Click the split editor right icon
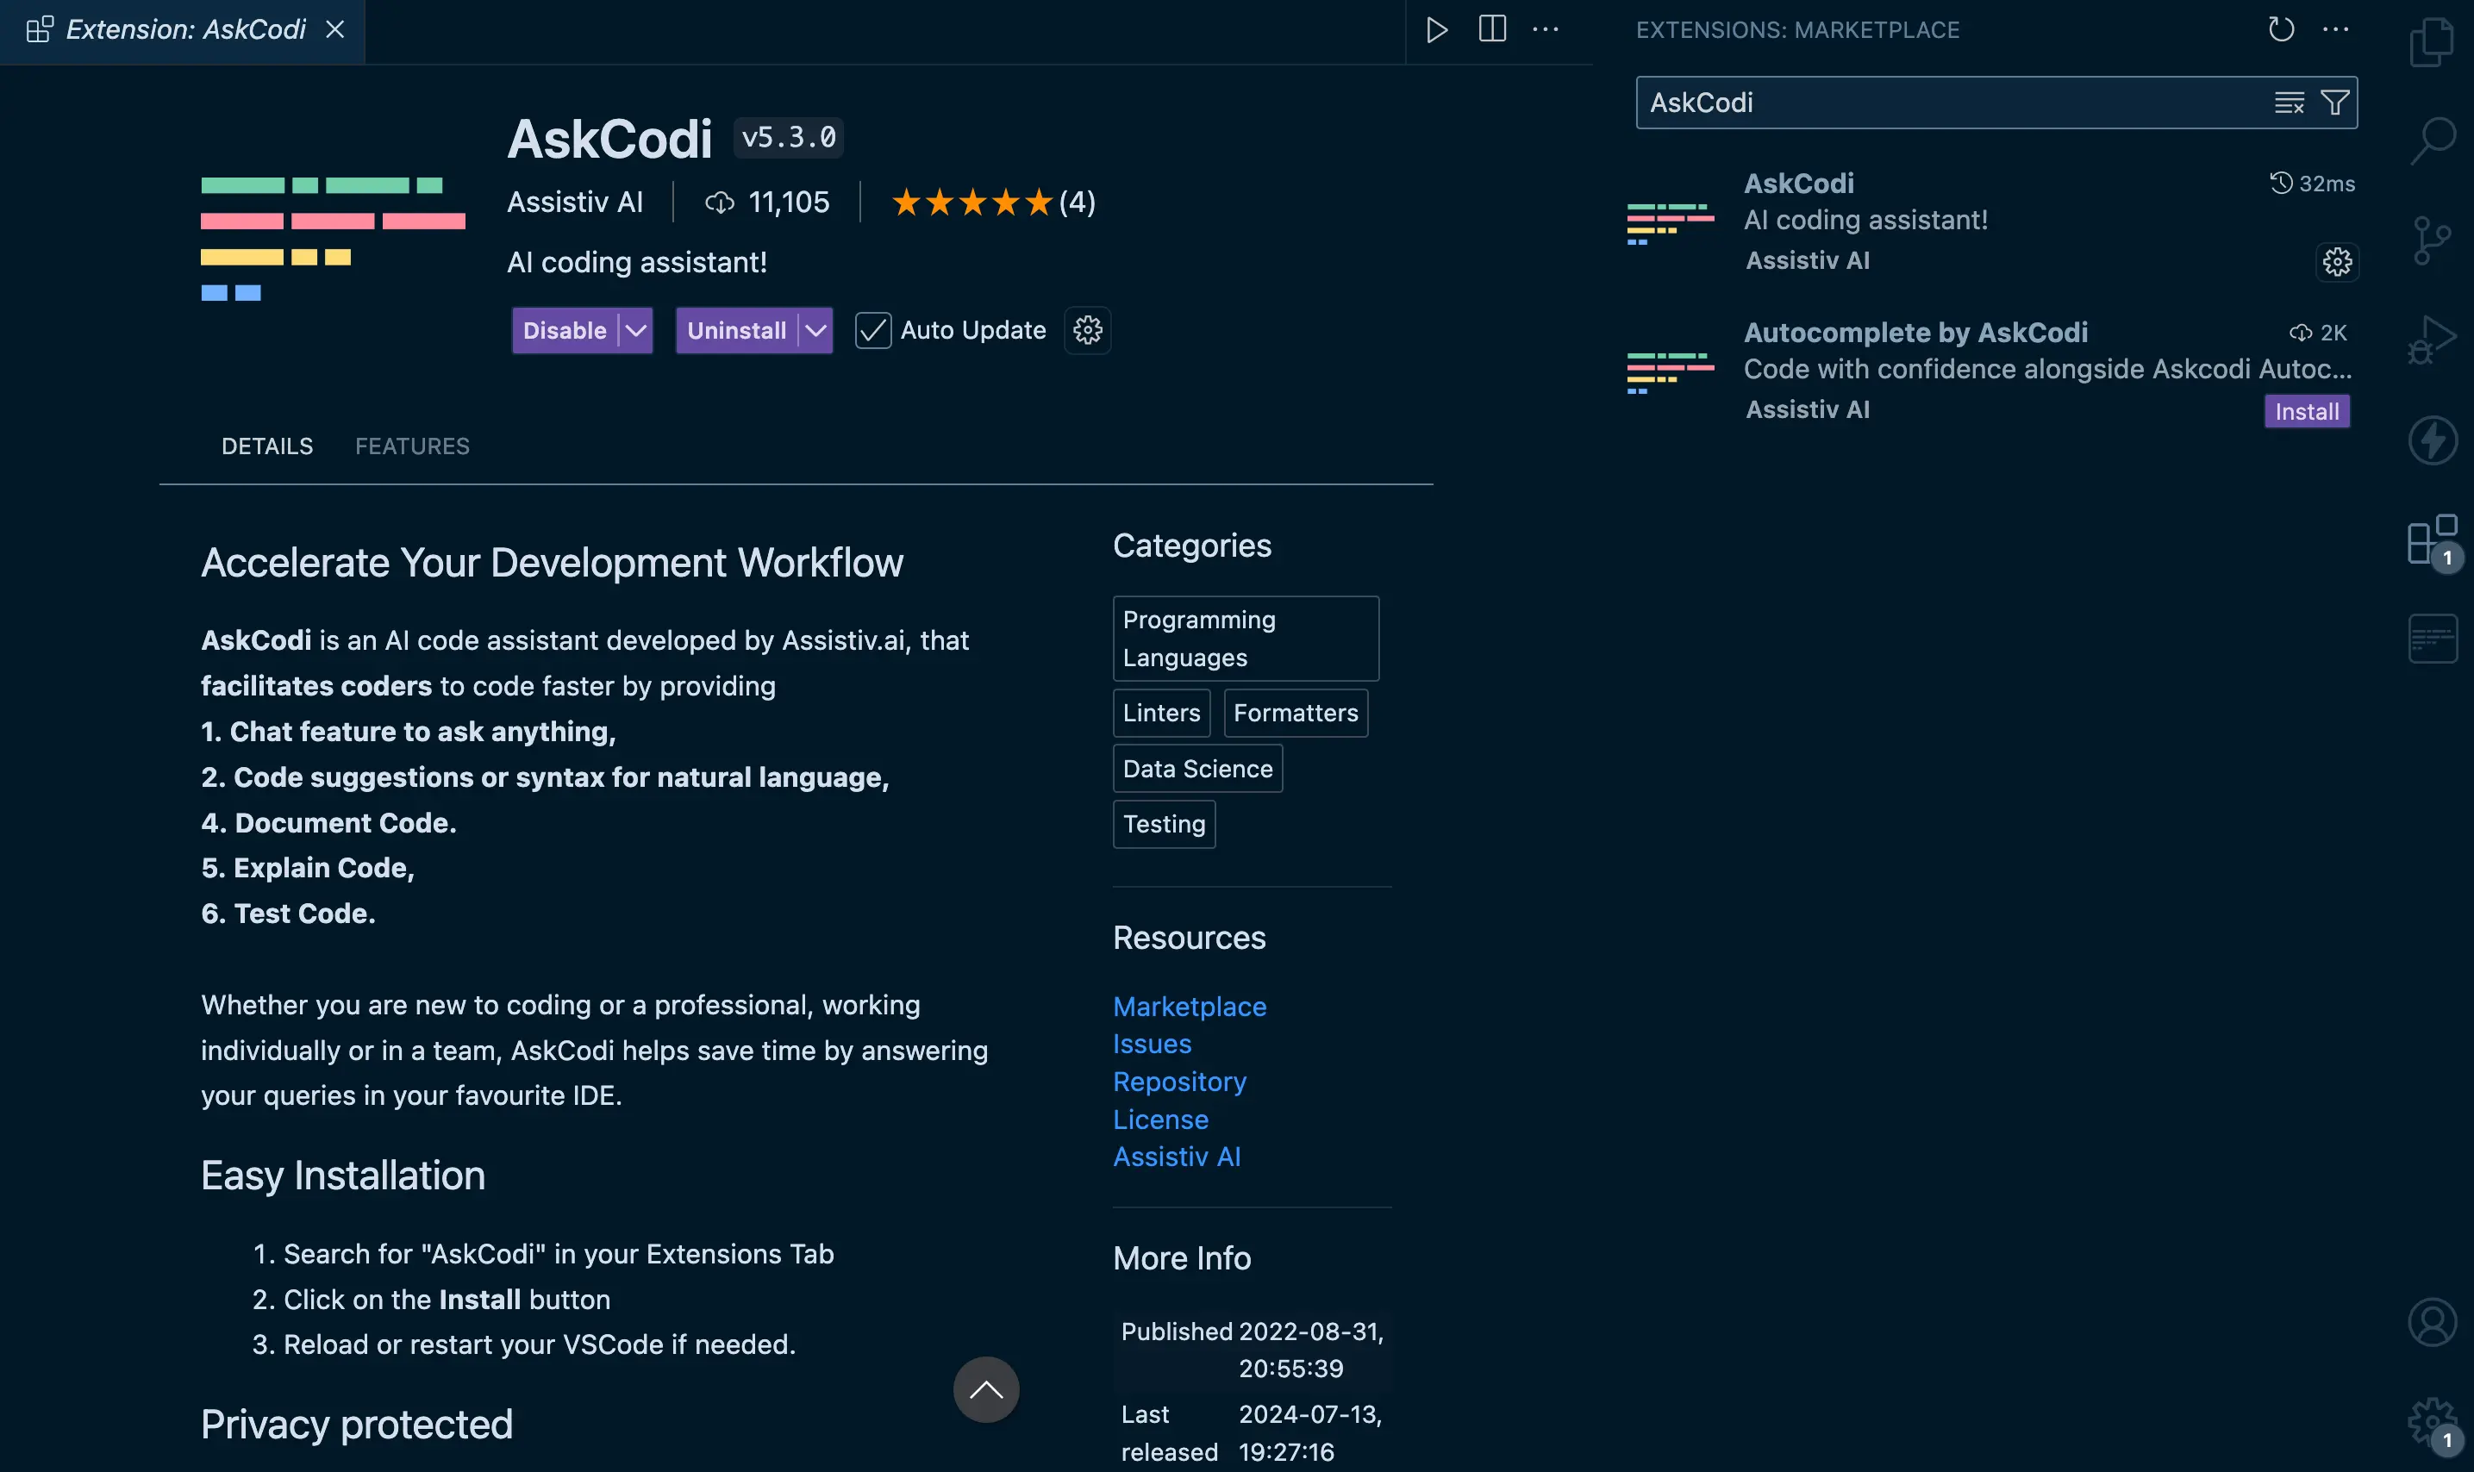 pos(1492,30)
